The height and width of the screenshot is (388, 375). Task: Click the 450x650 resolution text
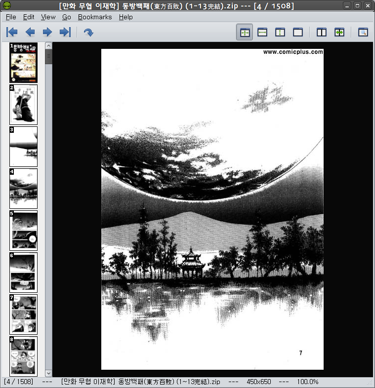[x=259, y=382]
